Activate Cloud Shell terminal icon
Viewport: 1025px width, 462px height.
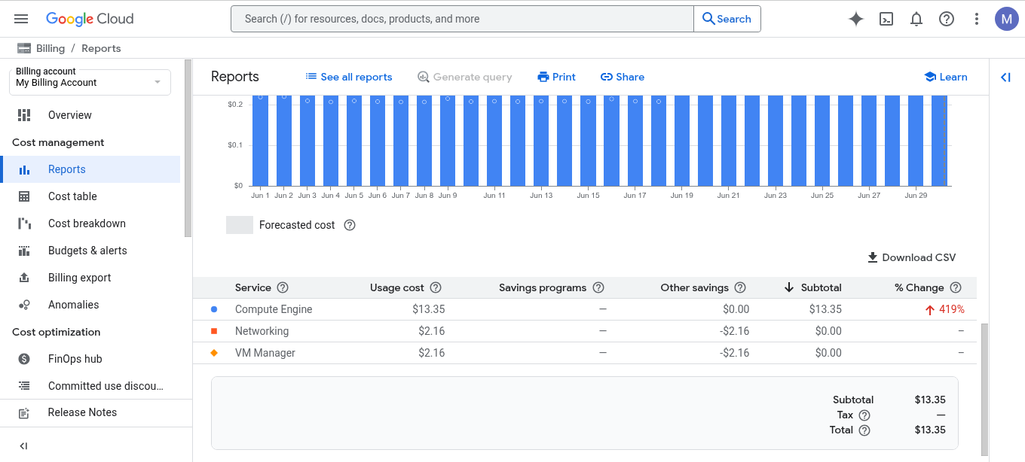click(x=886, y=19)
